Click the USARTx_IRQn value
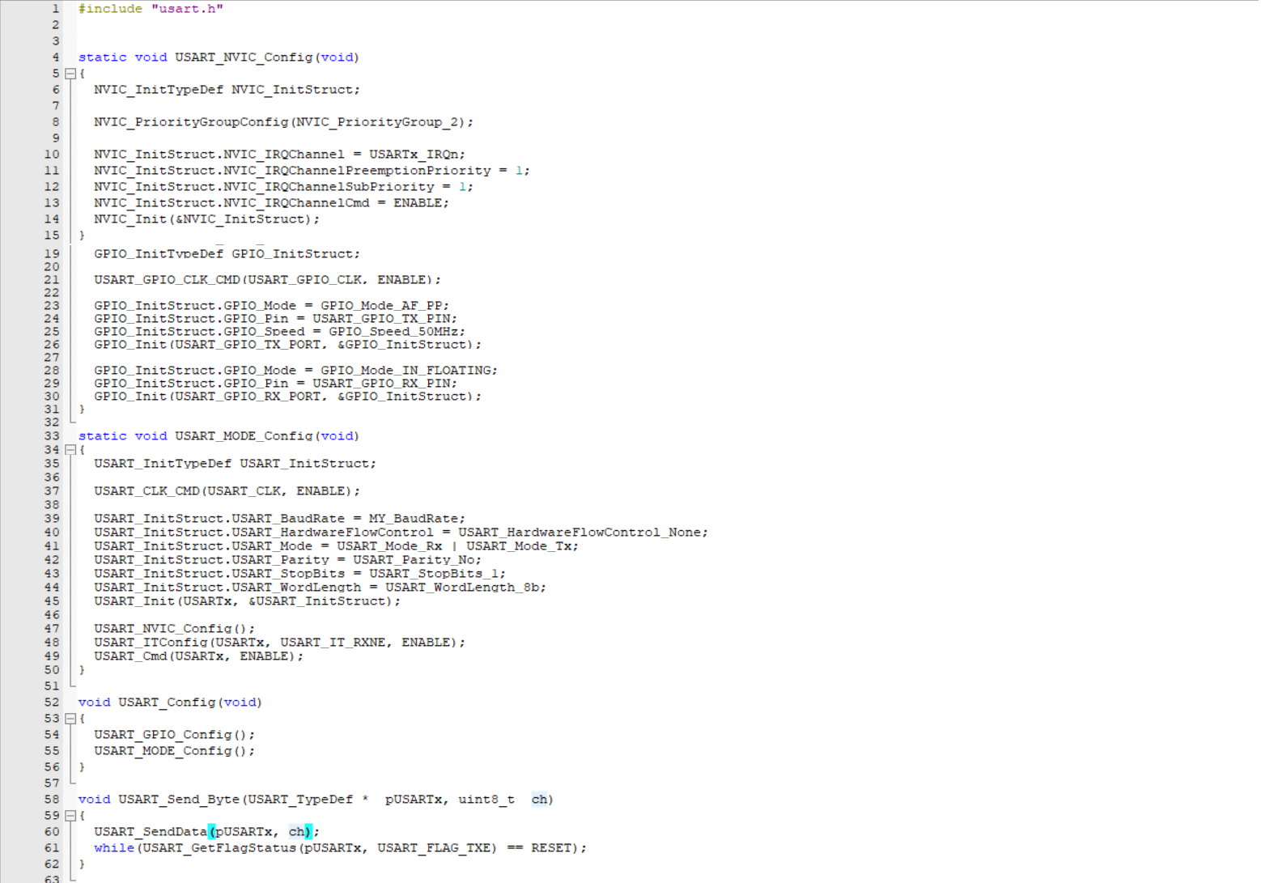The width and height of the screenshot is (1261, 883). [x=414, y=155]
